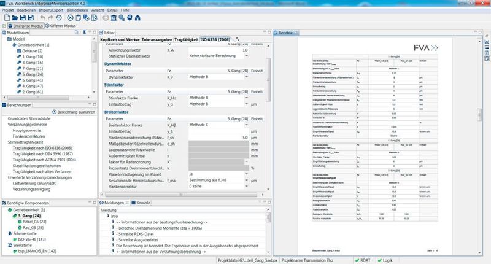Click Berechnung ausführen button
Viewport: 491px width, 264px height.
pos(74,112)
